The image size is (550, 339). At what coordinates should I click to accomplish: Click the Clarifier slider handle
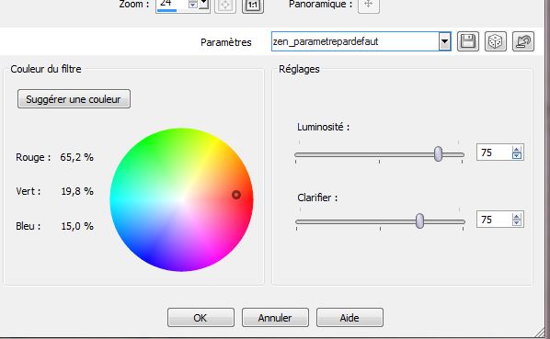[x=420, y=221]
